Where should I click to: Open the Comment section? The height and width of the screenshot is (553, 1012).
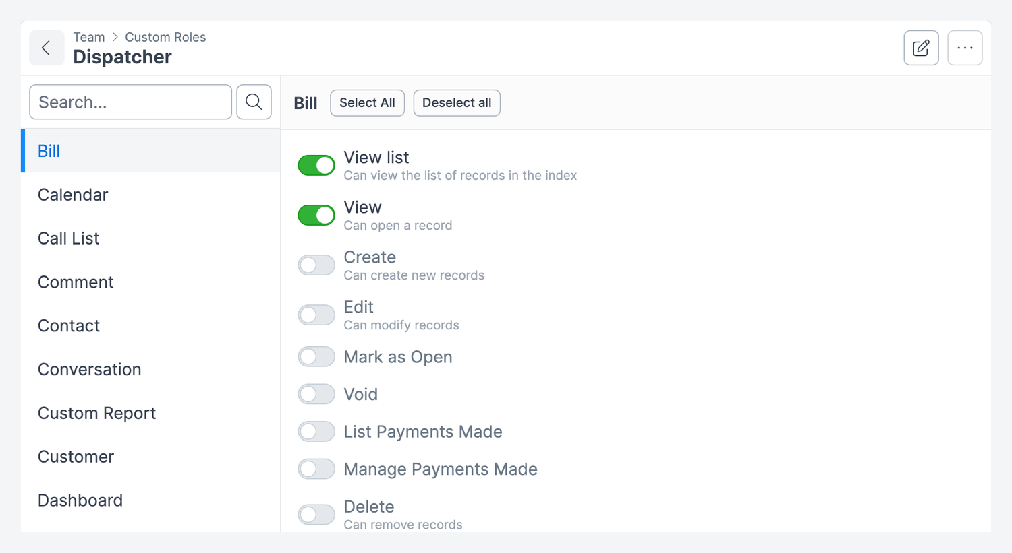click(x=150, y=282)
